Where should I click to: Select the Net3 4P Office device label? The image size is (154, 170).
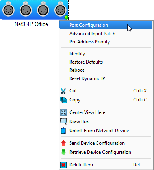click(x=34, y=24)
